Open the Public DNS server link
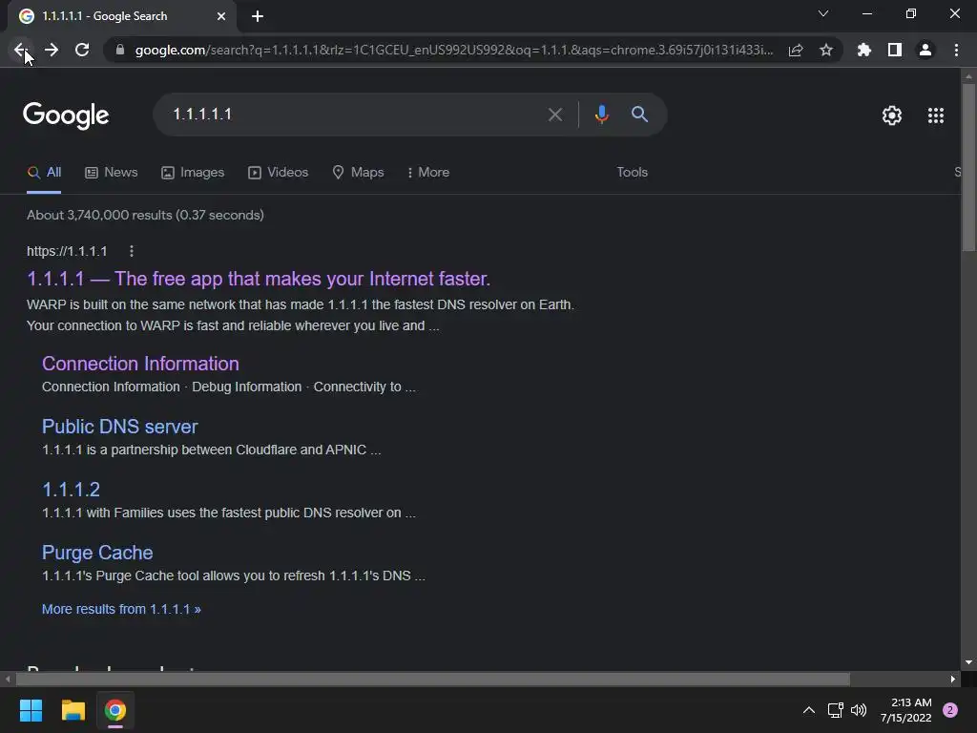Screen dimensions: 977x733 119,427
